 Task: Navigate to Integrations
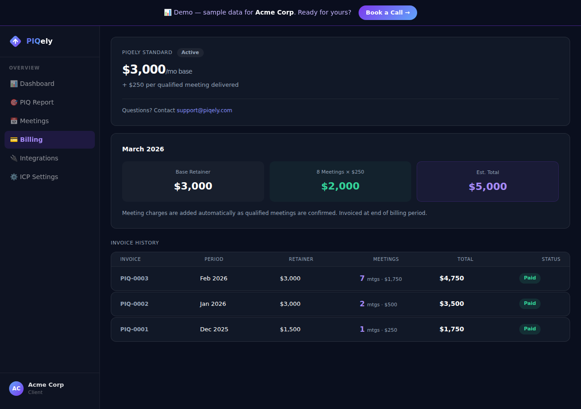pyautogui.click(x=49, y=158)
